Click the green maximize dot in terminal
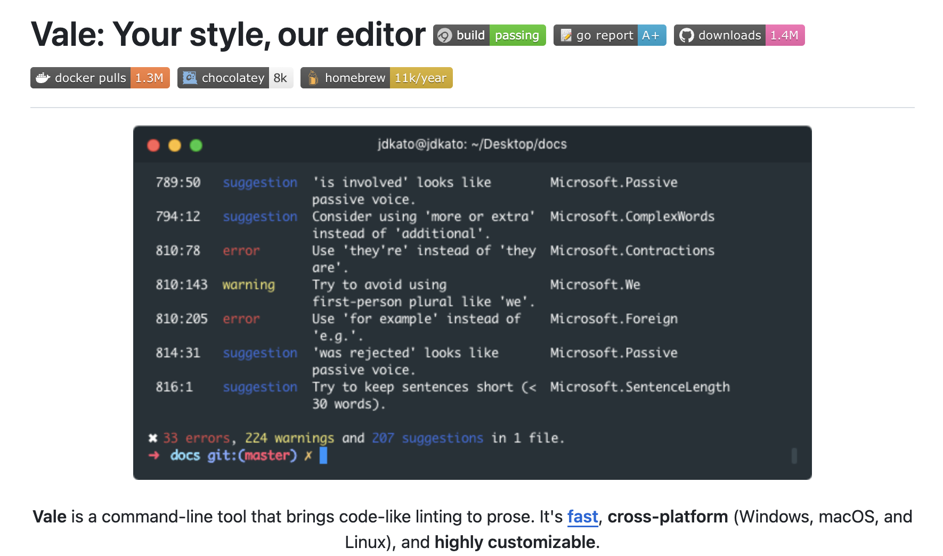The height and width of the screenshot is (556, 943). [x=196, y=145]
